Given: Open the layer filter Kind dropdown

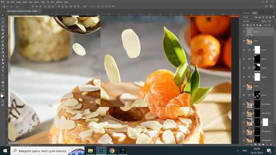Looking at the screenshot, I should tap(248, 17).
